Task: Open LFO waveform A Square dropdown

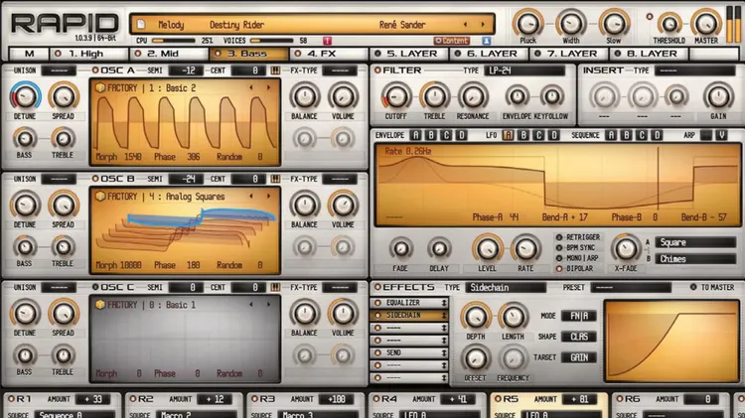Action: [695, 242]
